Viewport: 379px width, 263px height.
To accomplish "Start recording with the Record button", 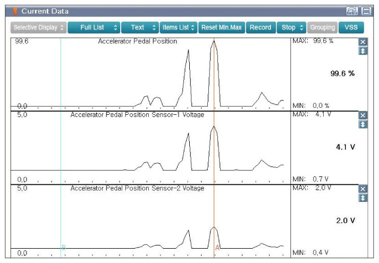I will click(260, 27).
